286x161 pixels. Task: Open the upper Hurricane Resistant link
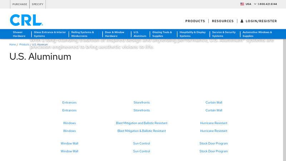(213, 123)
